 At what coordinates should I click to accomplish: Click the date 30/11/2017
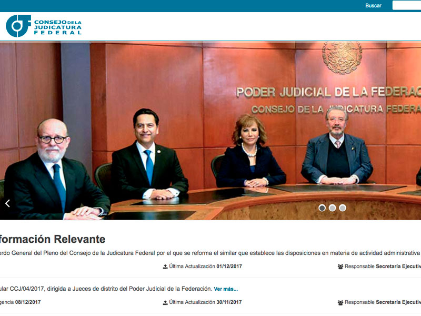point(229,302)
